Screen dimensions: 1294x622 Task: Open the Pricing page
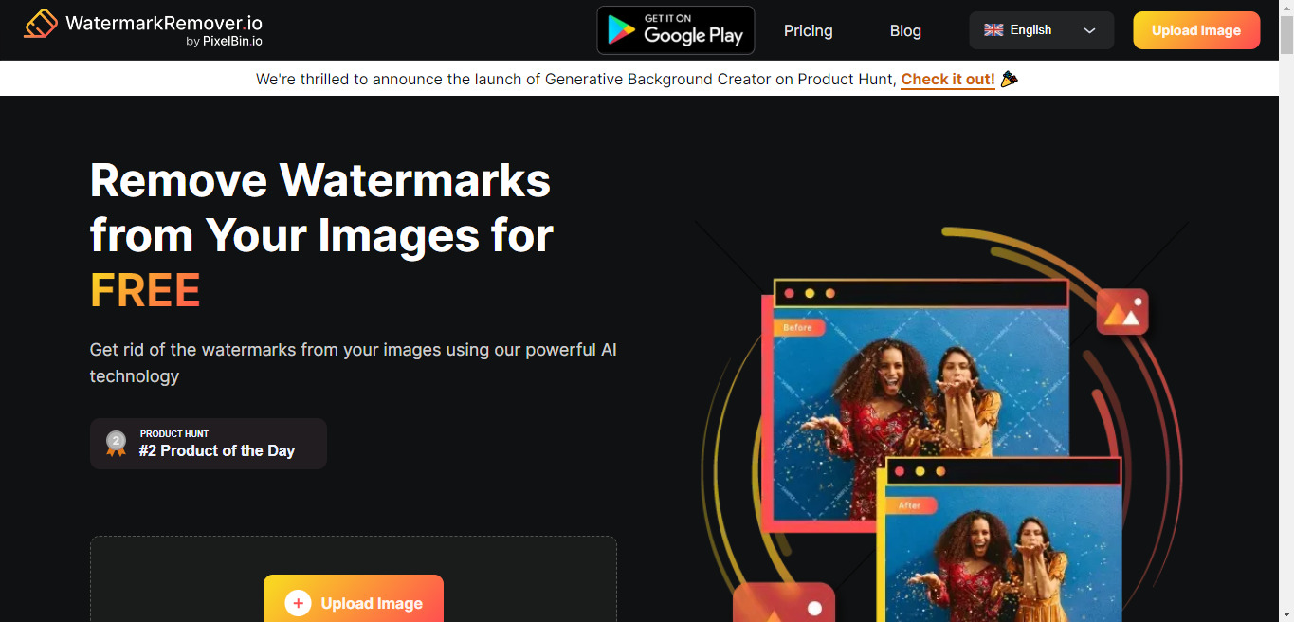(809, 30)
